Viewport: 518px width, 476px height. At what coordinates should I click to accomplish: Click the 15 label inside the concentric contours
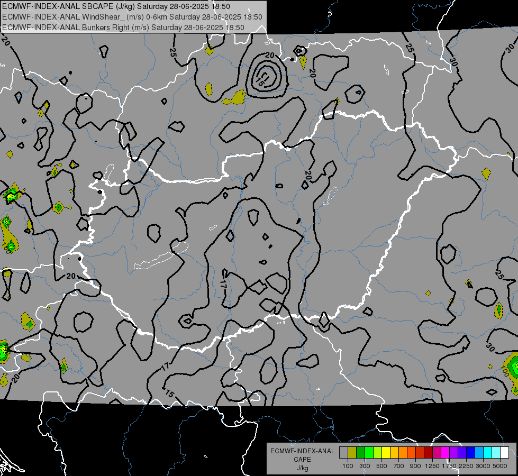[260, 83]
